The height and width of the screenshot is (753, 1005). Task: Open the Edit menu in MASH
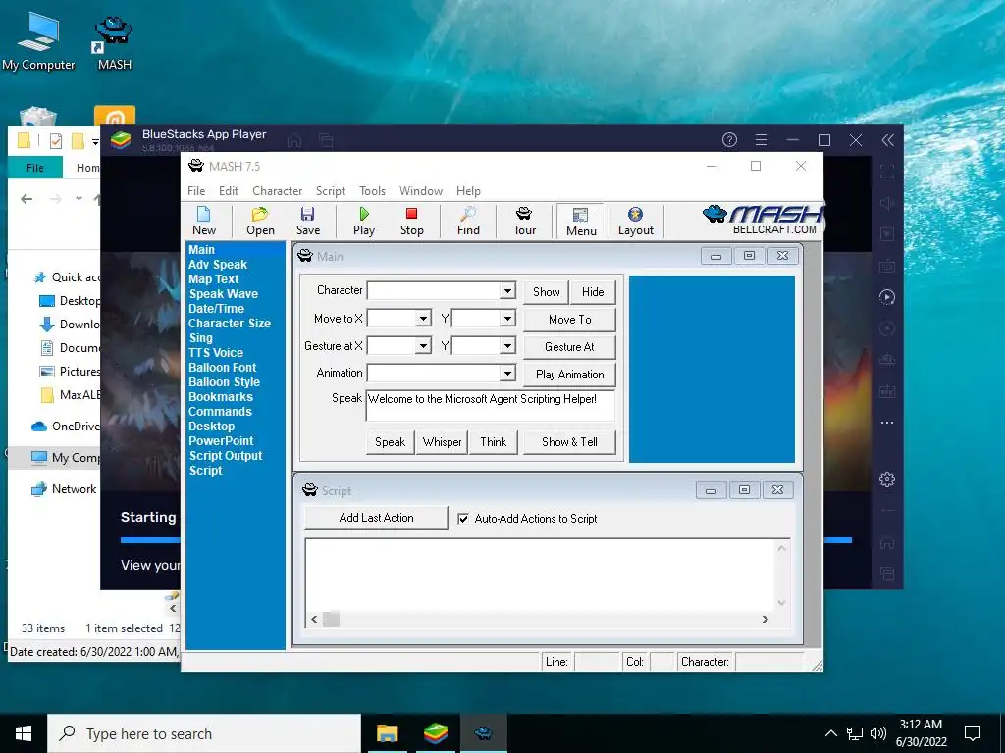(x=228, y=191)
